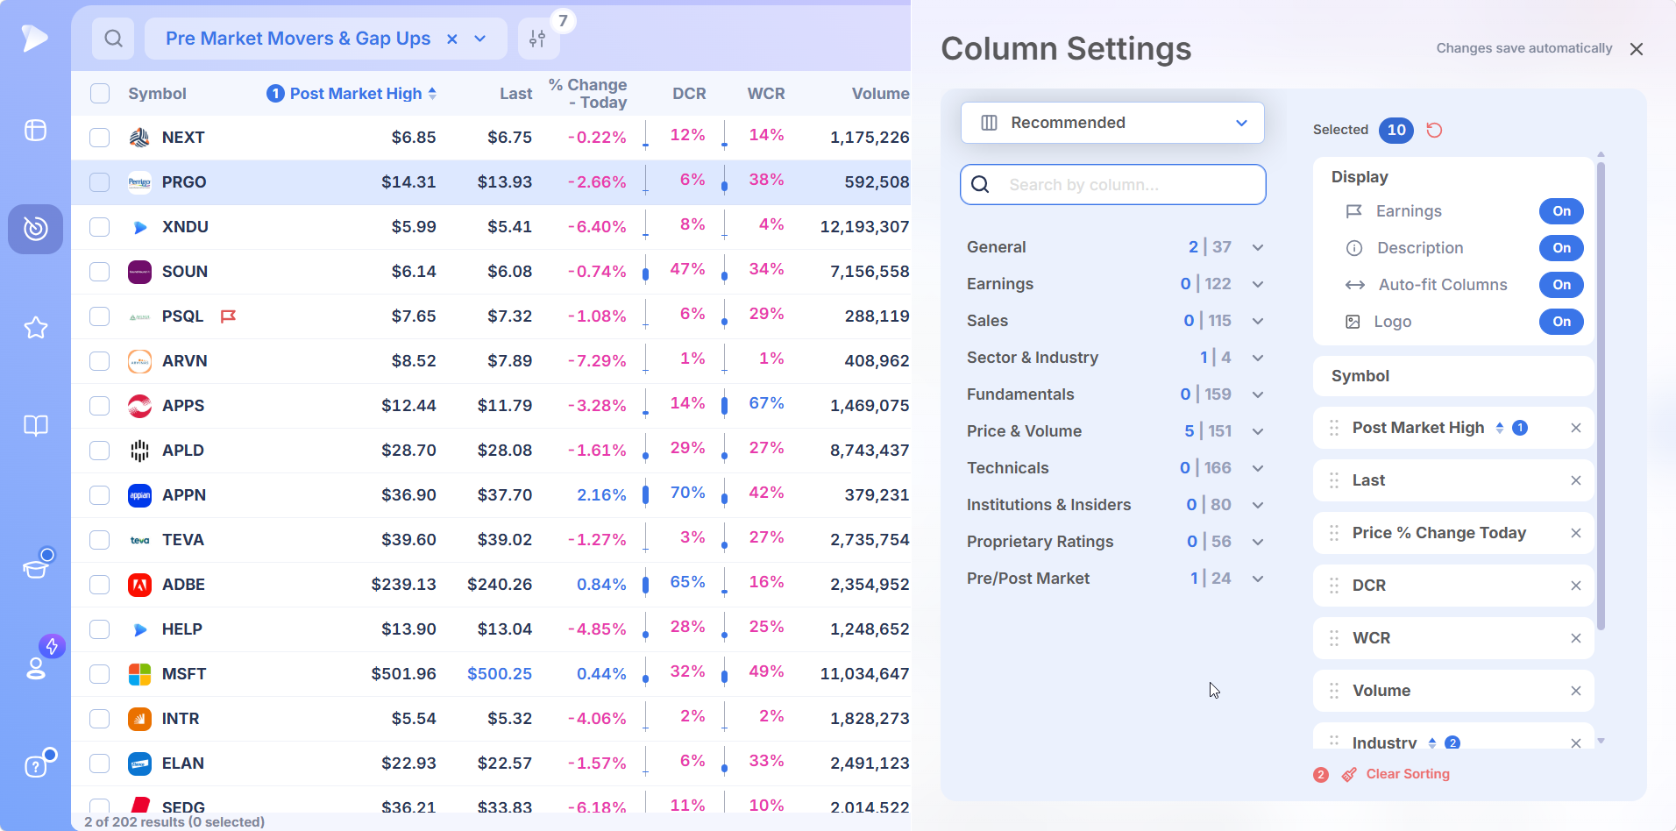Open the screen selector dropdown chevron

pyautogui.click(x=480, y=39)
